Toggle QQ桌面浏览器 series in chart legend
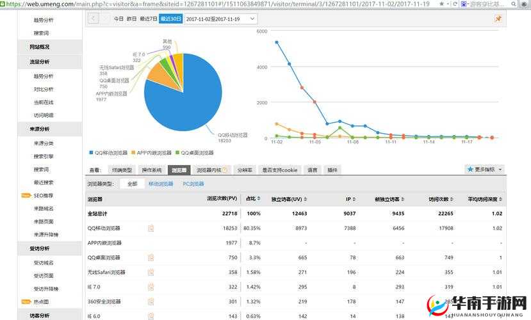Viewport: 531px width, 320px height. [x=195, y=153]
